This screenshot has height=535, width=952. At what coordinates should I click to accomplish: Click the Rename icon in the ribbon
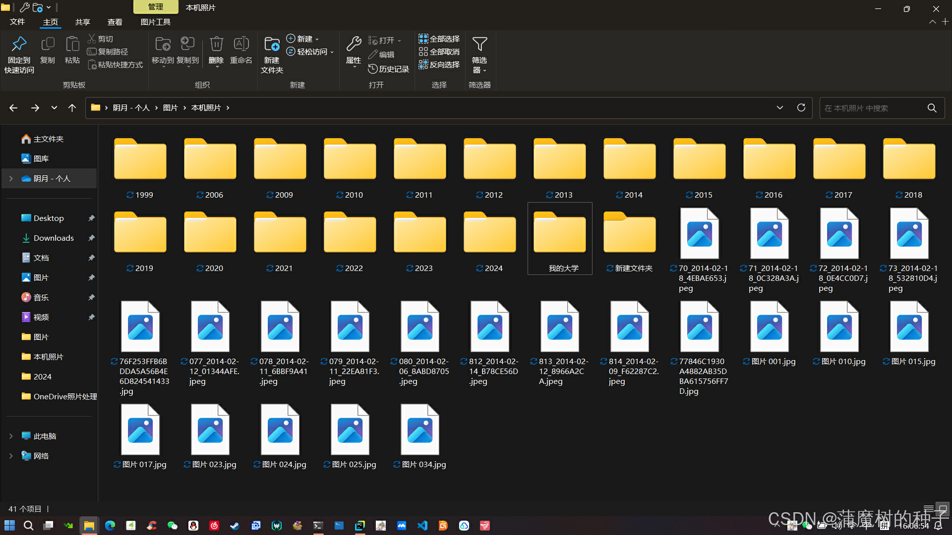coord(241,45)
